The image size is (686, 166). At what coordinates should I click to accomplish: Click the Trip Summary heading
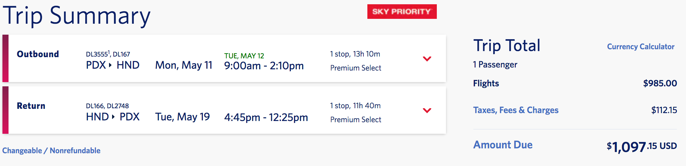point(76,16)
